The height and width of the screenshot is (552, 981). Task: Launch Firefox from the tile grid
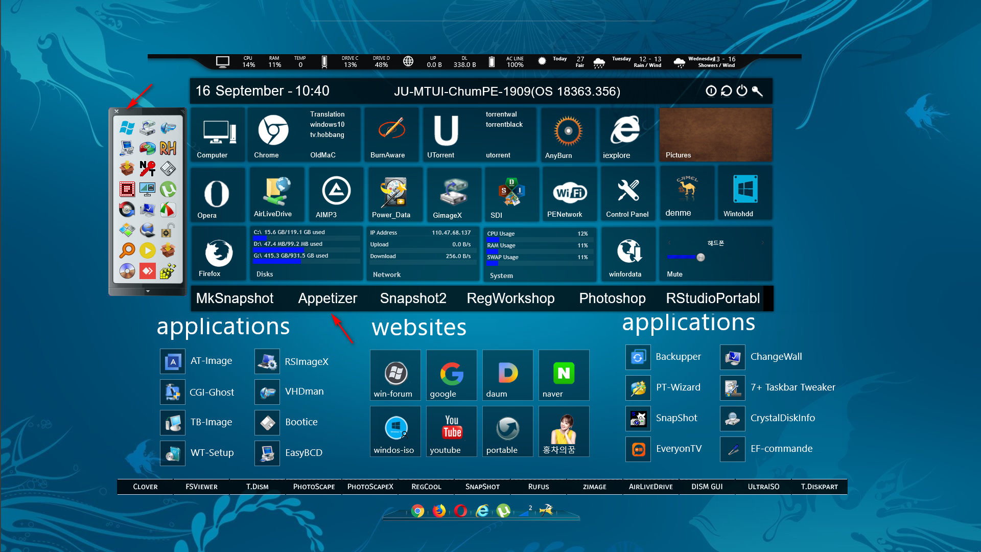coord(219,255)
